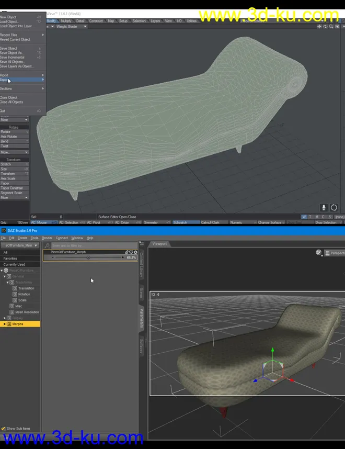Click the DAZ viewport sphere draw style icon
This screenshot has width=345, height=449.
pyautogui.click(x=319, y=253)
